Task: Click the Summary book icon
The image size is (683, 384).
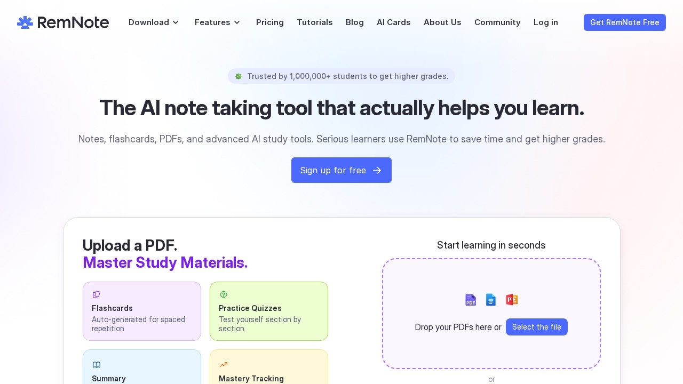Action: (97, 365)
